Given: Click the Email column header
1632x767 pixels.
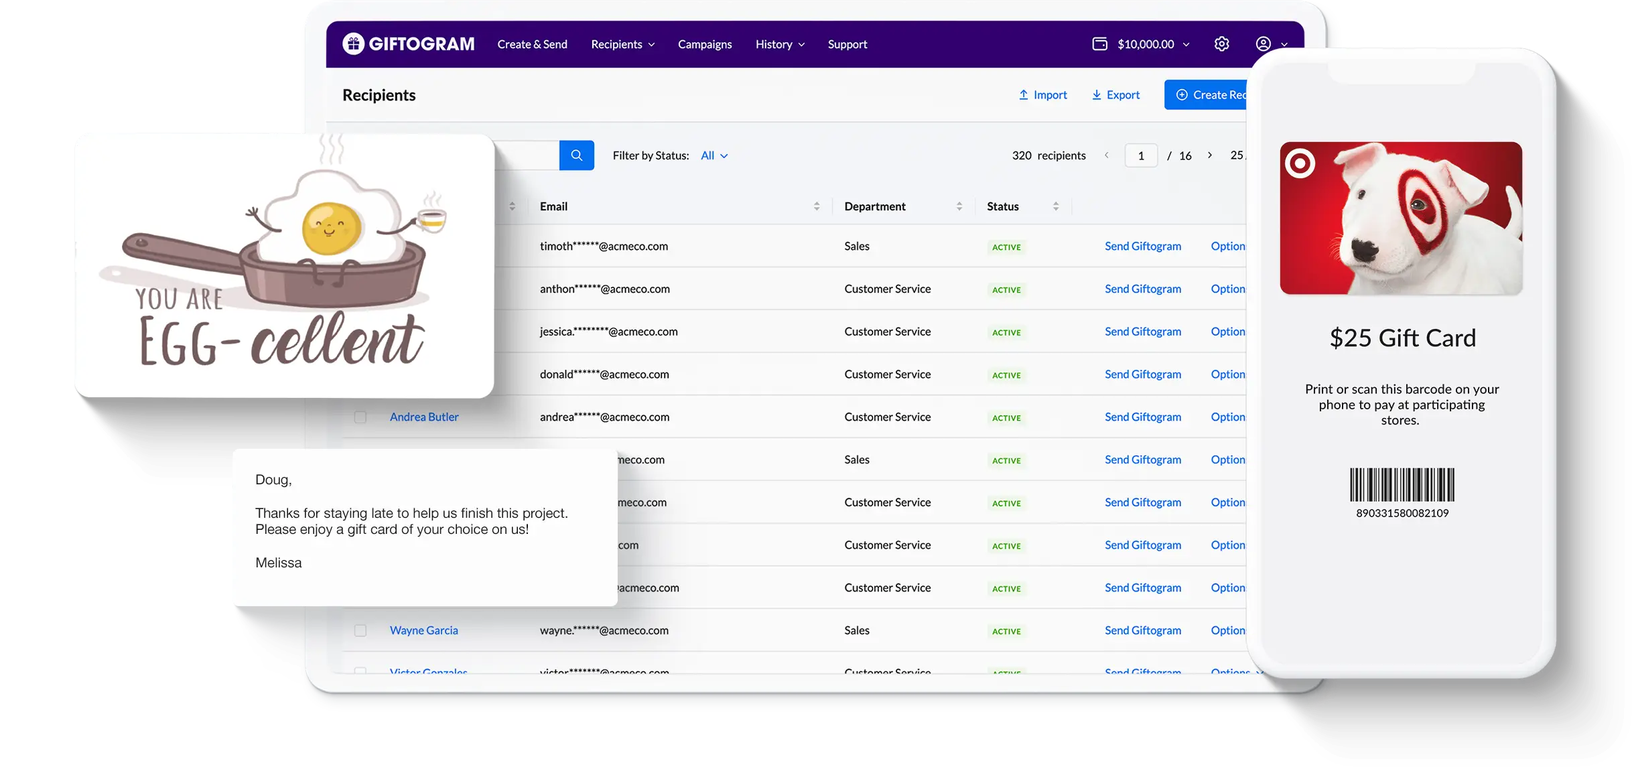Looking at the screenshot, I should click(553, 206).
